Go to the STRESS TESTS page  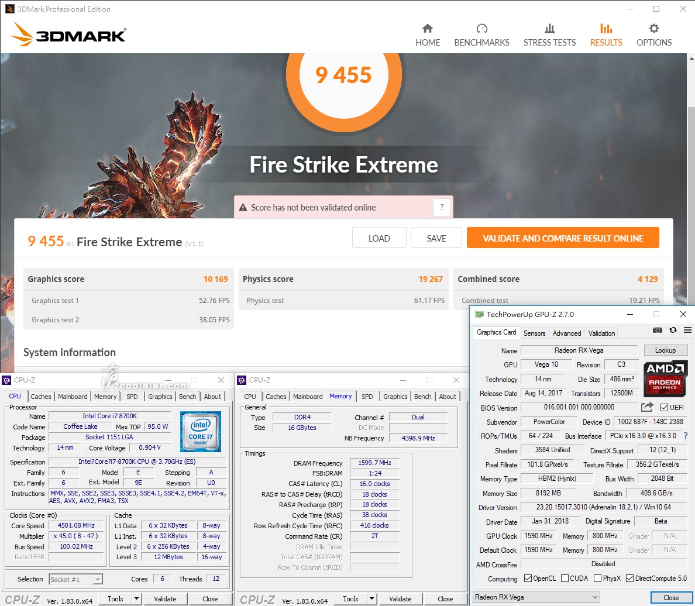[x=549, y=36]
